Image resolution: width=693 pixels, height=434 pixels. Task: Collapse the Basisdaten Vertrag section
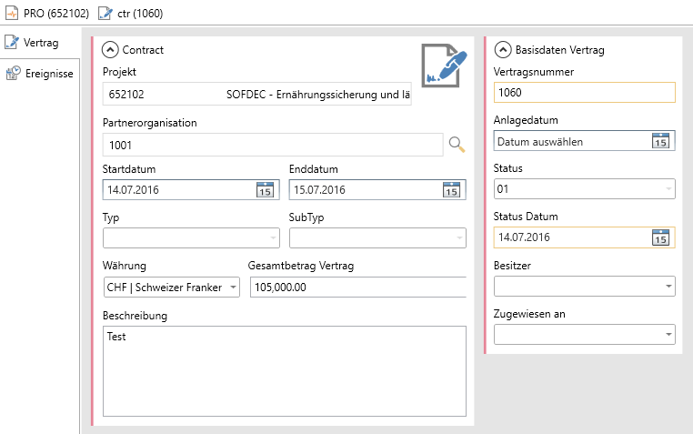click(503, 50)
